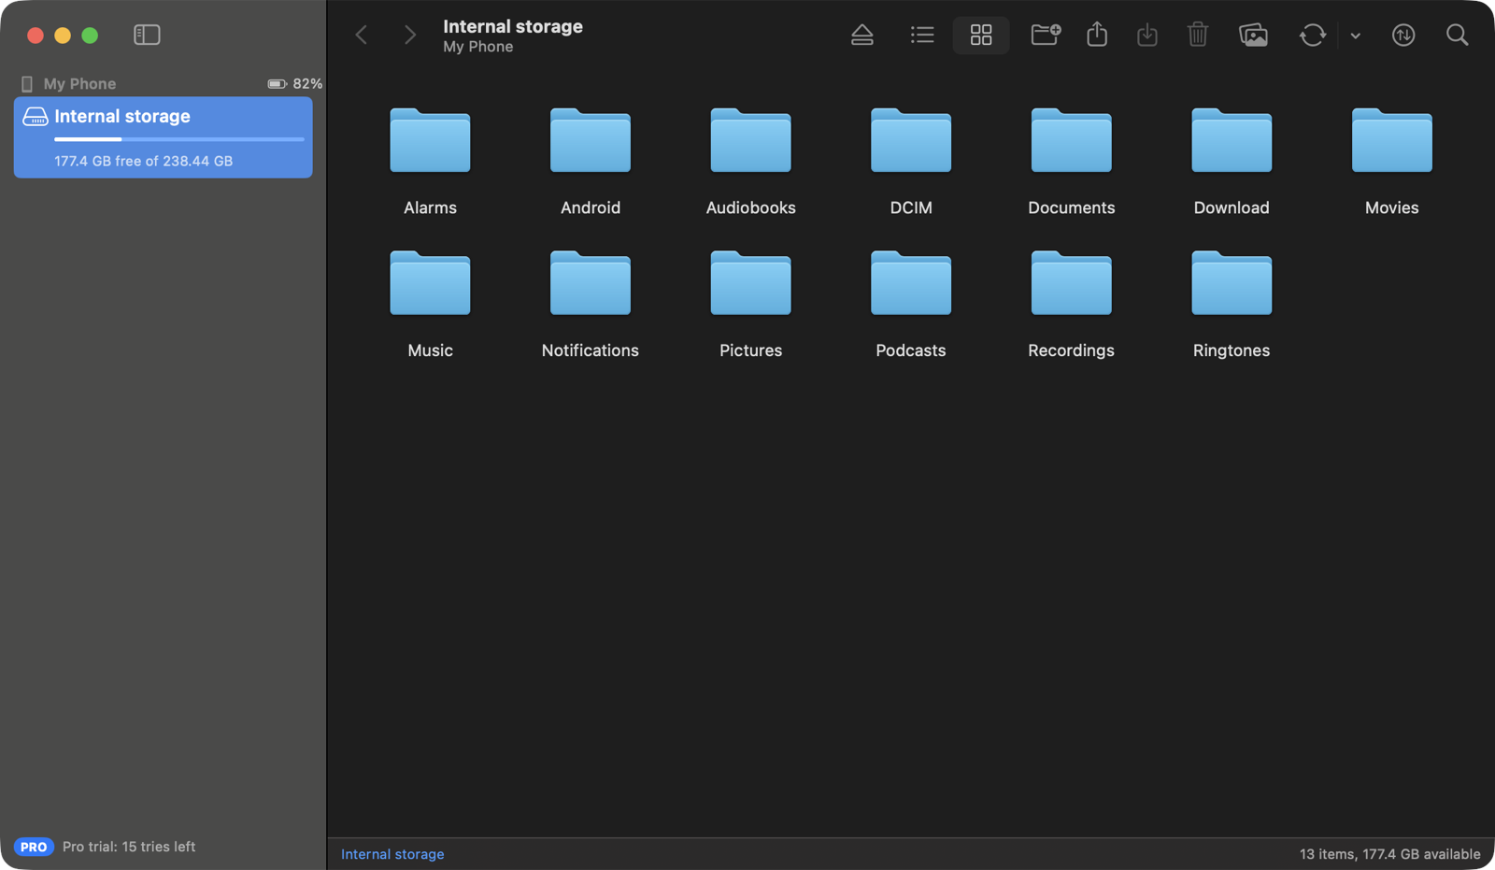Viewport: 1495px width, 870px height.
Task: Open the transfers activity icon
Action: click(1403, 36)
